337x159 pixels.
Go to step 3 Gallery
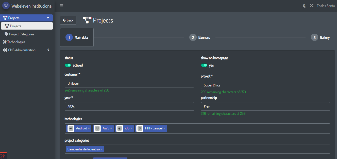coord(320,37)
